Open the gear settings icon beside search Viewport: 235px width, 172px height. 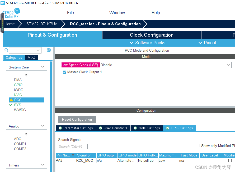tap(49, 50)
